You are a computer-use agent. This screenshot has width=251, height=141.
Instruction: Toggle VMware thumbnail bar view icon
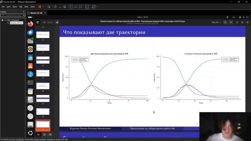click(x=76, y=7)
